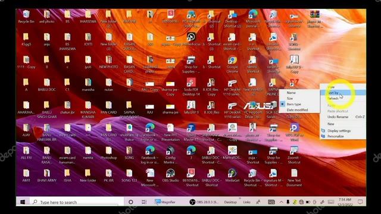The image size is (381, 214).
Task: Open the puja Shortcut icon
Action: [x=252, y=155]
